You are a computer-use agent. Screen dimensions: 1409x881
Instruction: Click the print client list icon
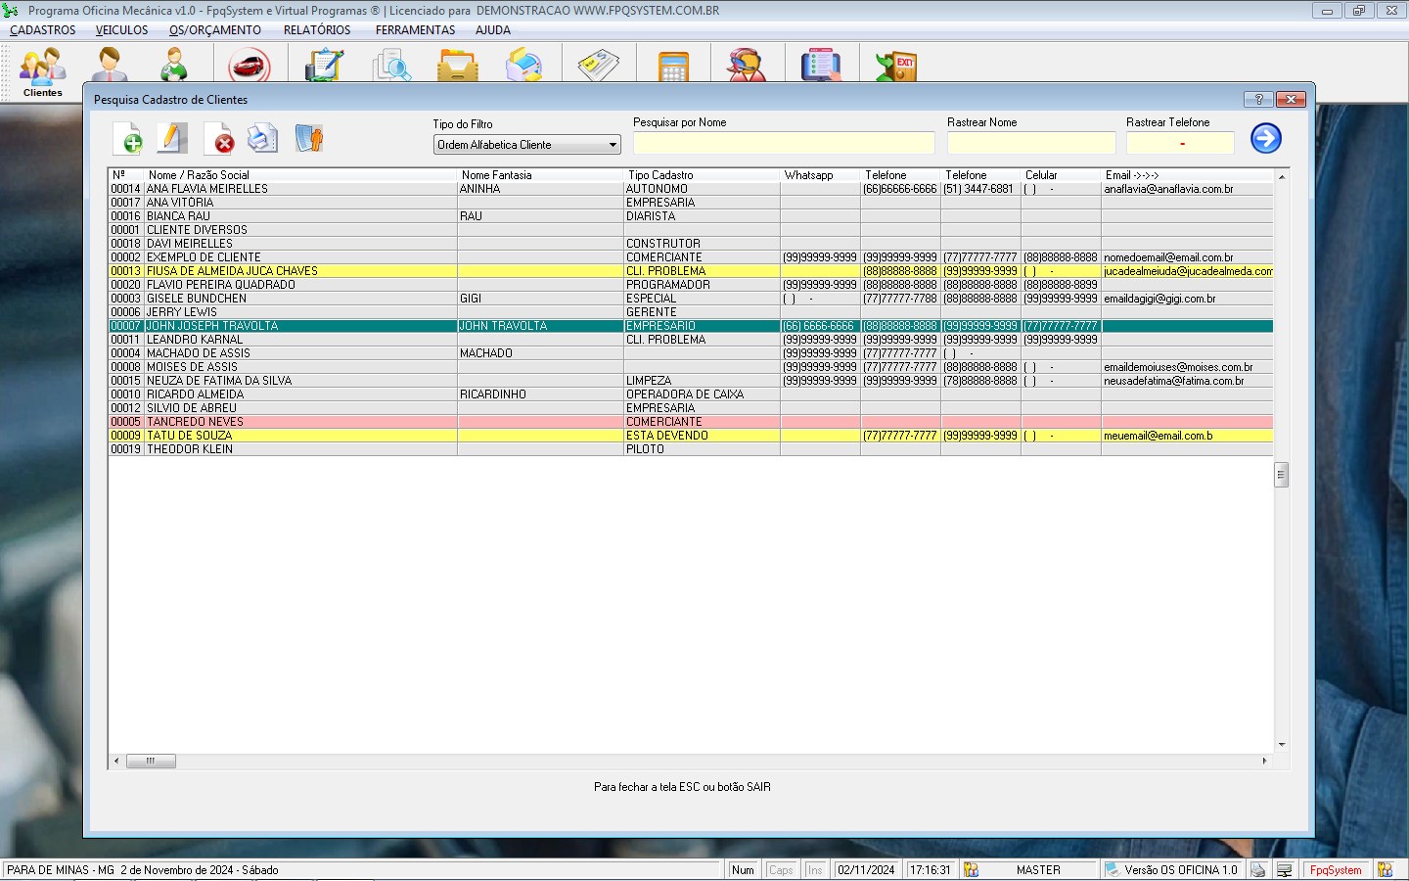click(x=263, y=138)
